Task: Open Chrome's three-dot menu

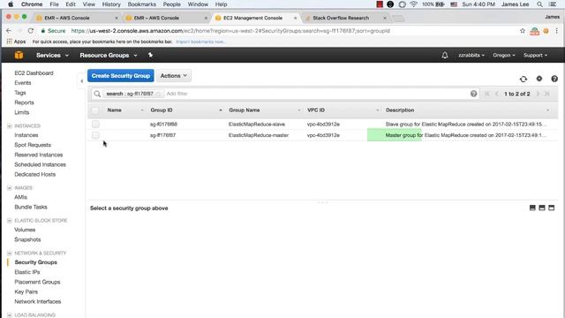Action: [557, 31]
